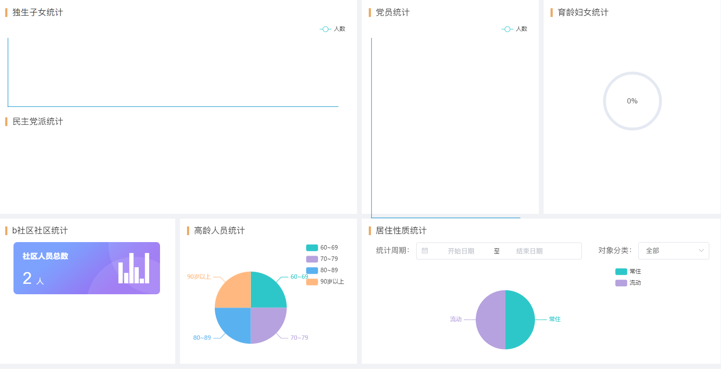Toggle the 60~69 legend item
Screen dimensions: 721x369
tap(322, 248)
